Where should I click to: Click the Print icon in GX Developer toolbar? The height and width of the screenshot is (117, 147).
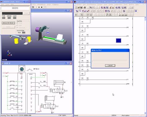click(x=85, y=7)
